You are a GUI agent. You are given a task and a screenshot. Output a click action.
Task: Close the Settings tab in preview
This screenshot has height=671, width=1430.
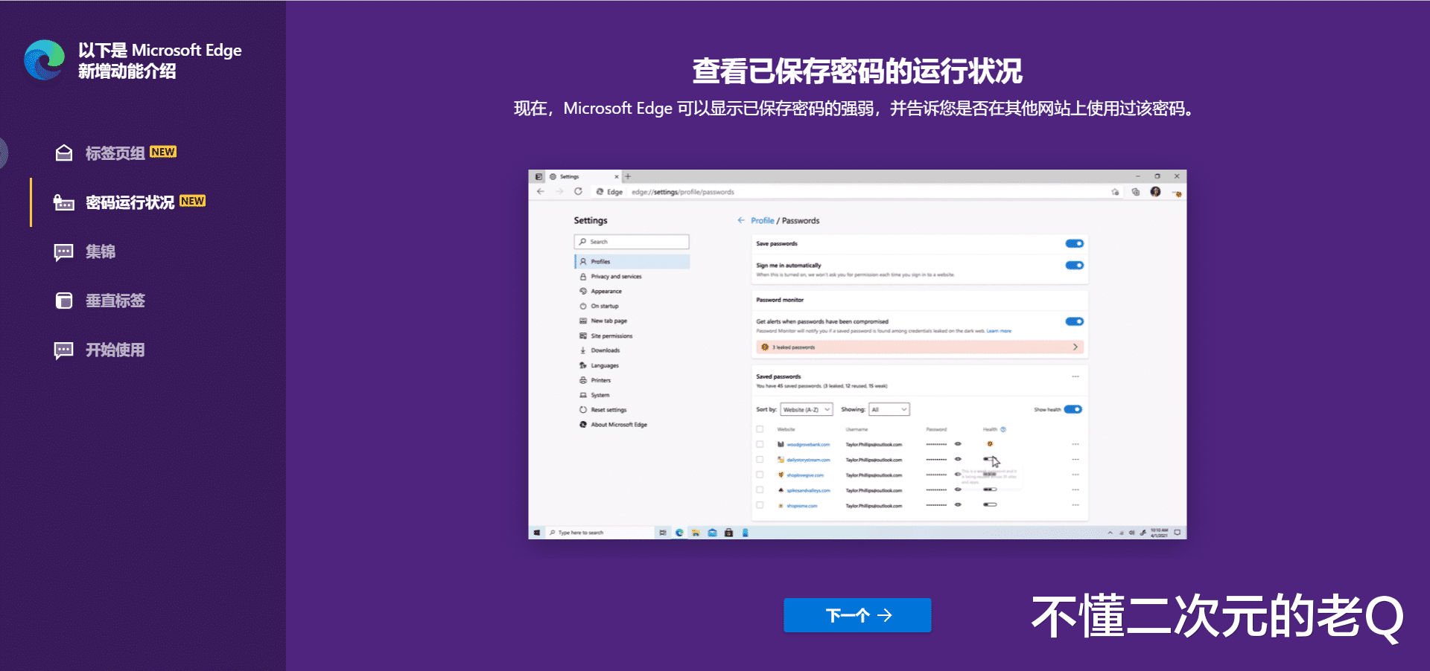click(617, 177)
